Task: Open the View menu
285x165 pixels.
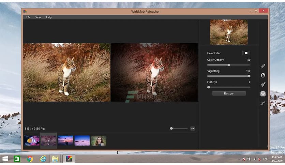Action: pos(38,17)
